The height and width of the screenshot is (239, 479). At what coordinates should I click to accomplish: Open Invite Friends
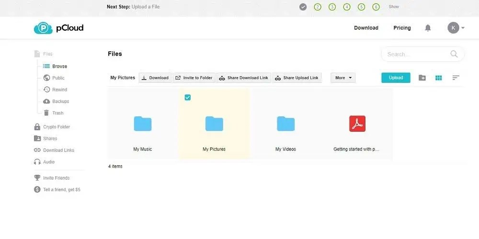tap(56, 178)
